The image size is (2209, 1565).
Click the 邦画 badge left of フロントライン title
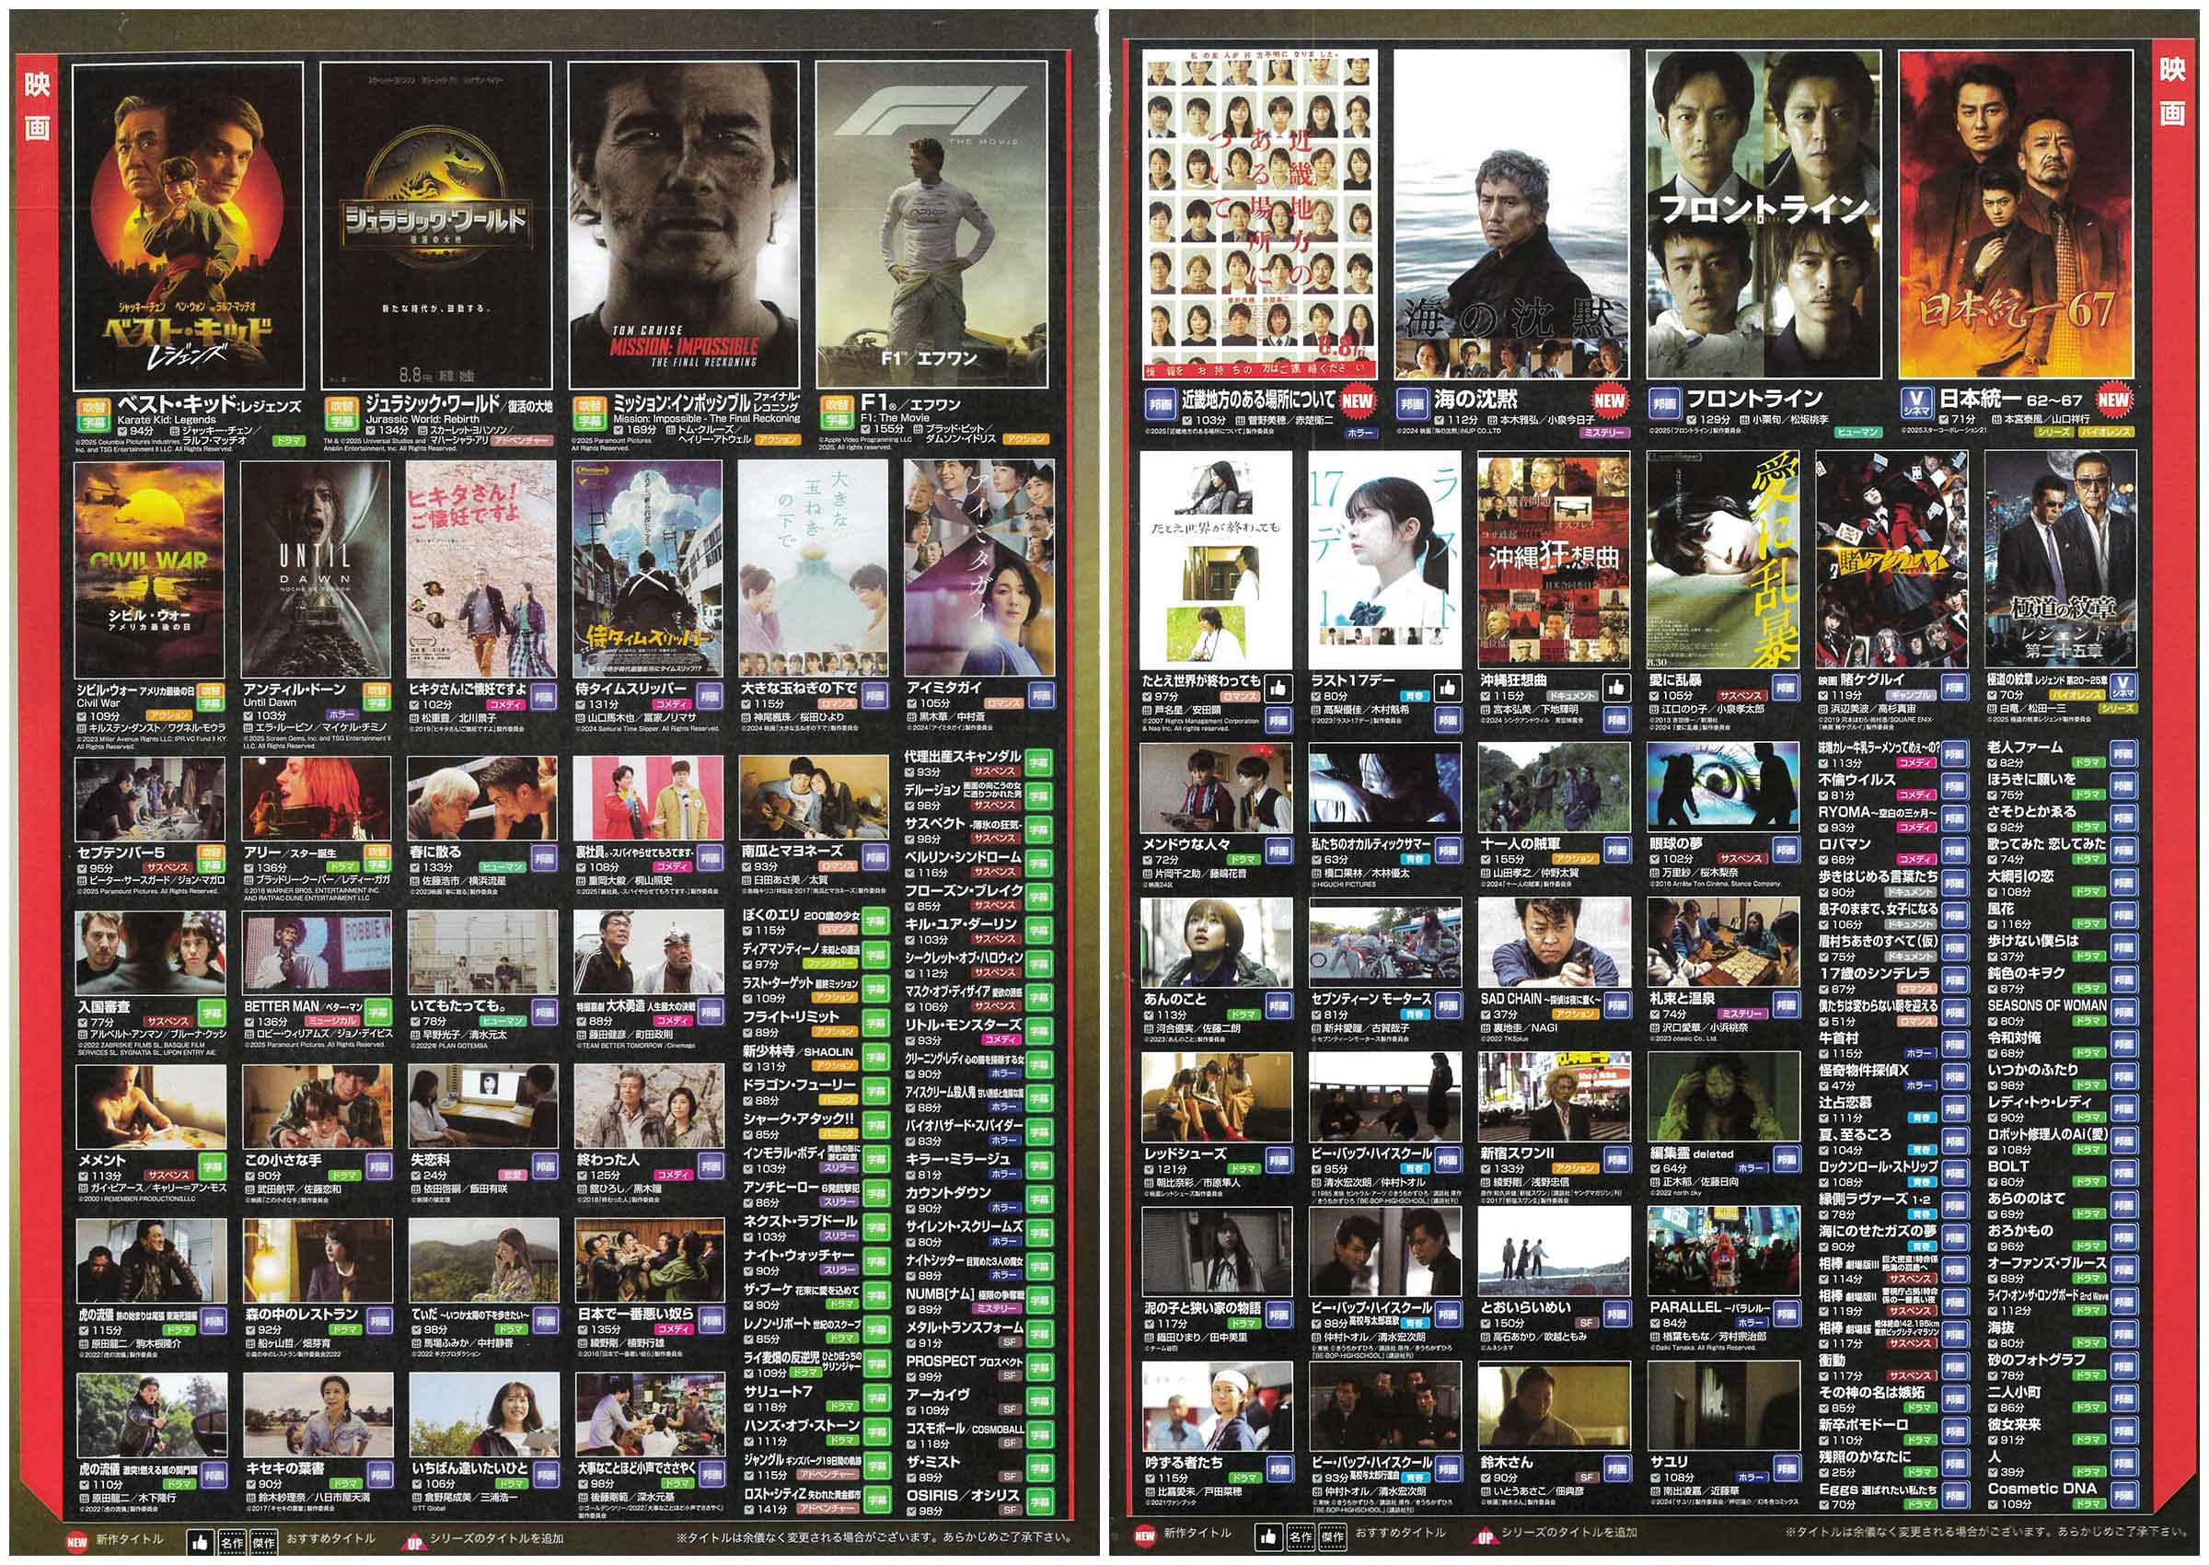click(x=1664, y=403)
